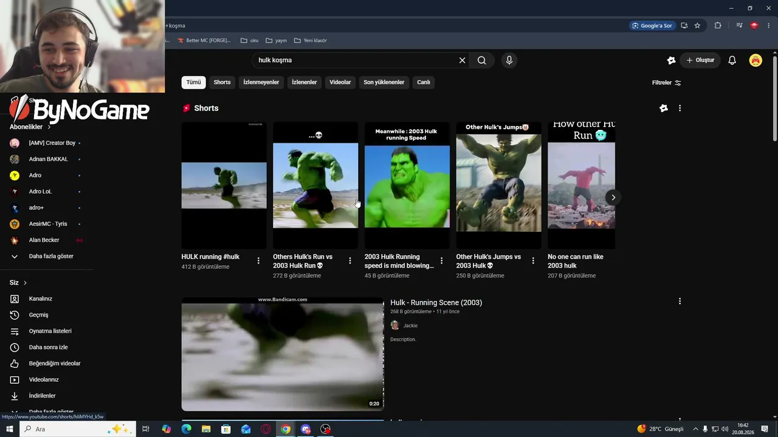Open Microsoft Store from taskbar
Viewport: 778px width, 437px height.
225,429
